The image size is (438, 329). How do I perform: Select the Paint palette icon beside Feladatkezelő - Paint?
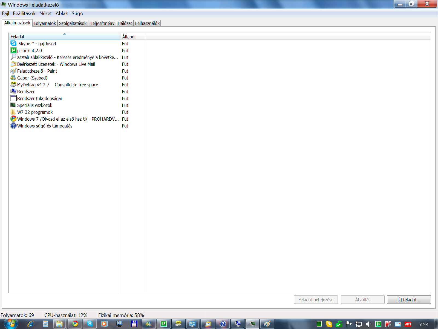pyautogui.click(x=13, y=71)
